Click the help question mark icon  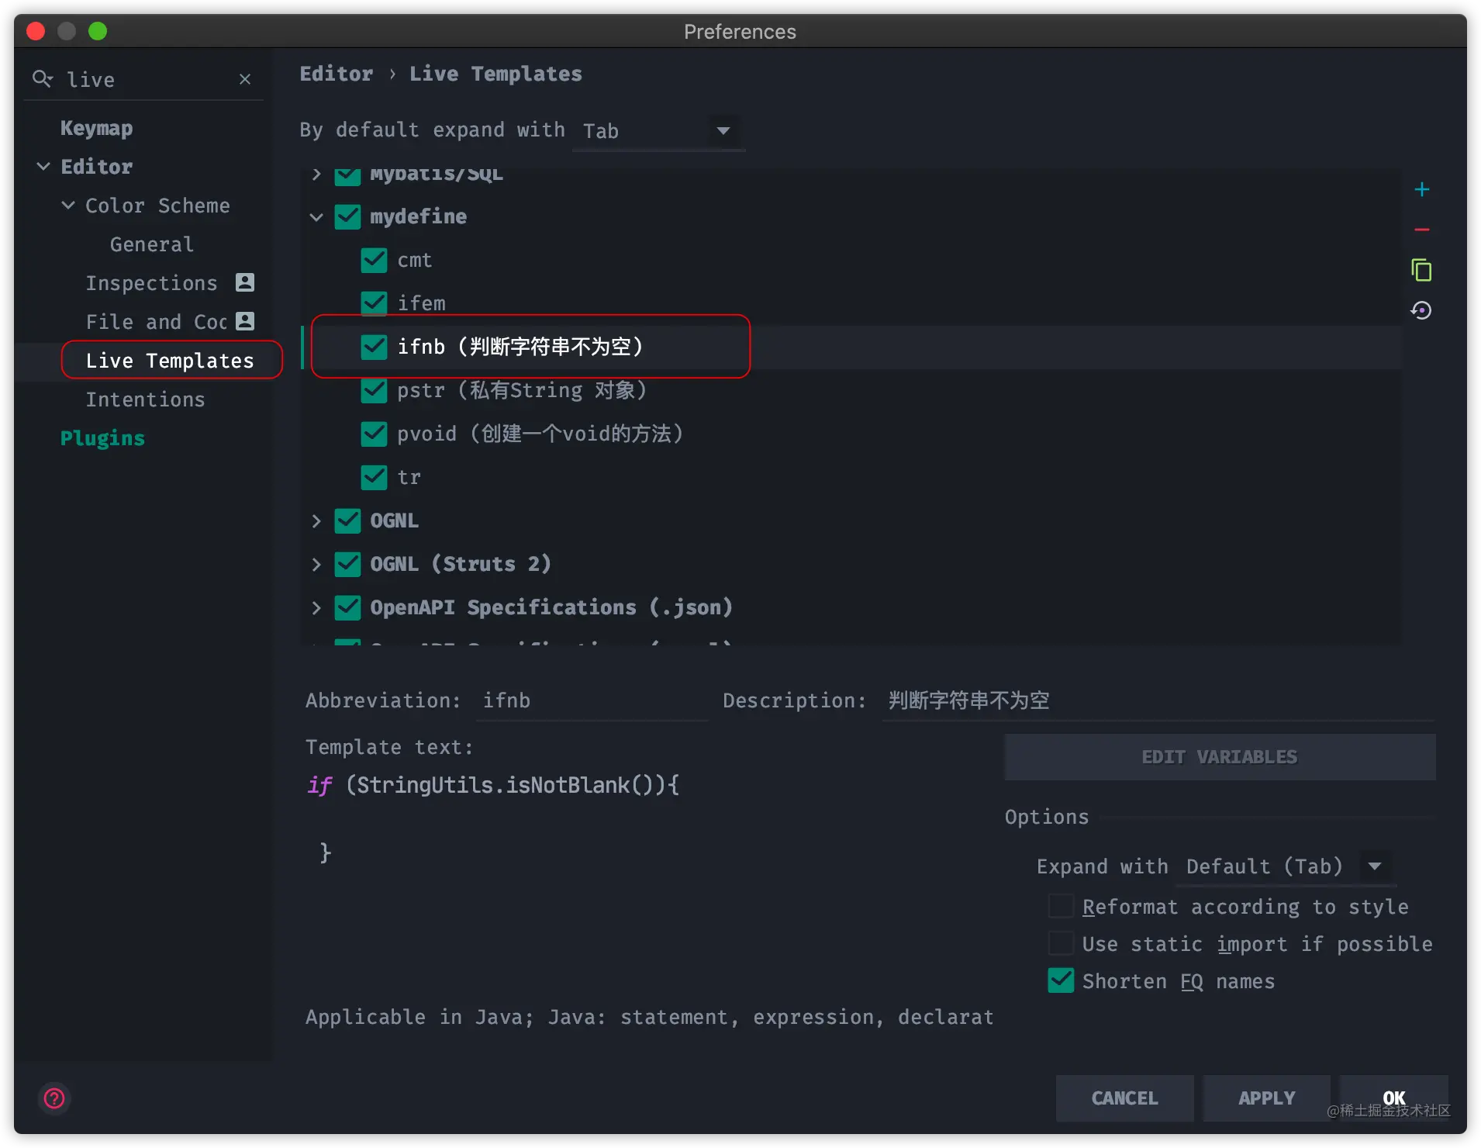pos(54,1098)
